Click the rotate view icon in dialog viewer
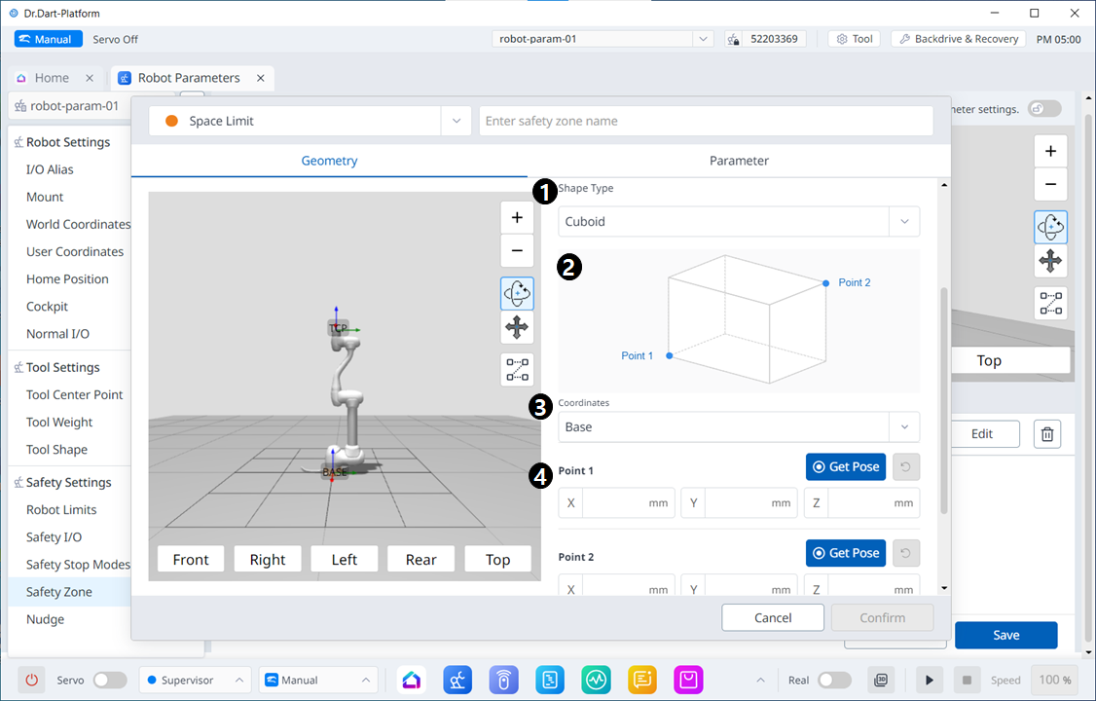Viewport: 1096px width, 701px height. pyautogui.click(x=517, y=292)
